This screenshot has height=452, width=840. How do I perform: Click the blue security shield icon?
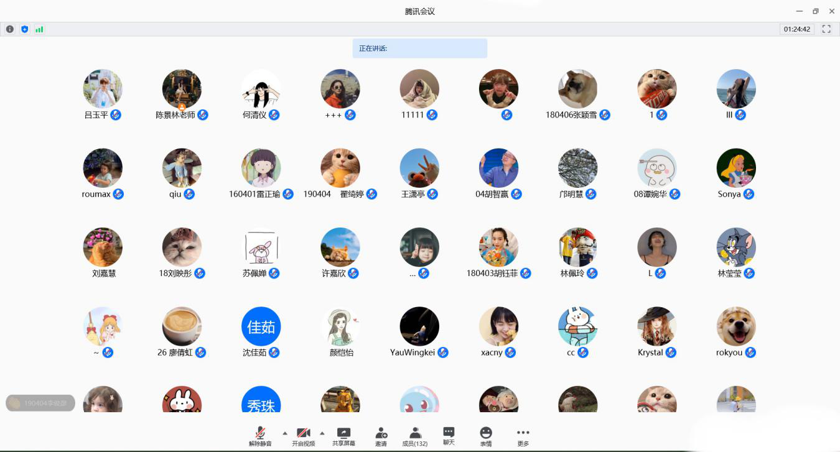pos(25,29)
